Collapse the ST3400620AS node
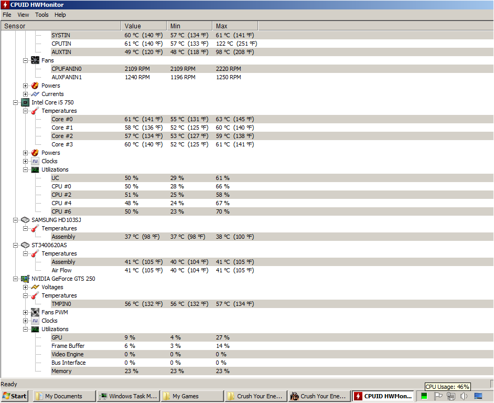 tap(15, 245)
